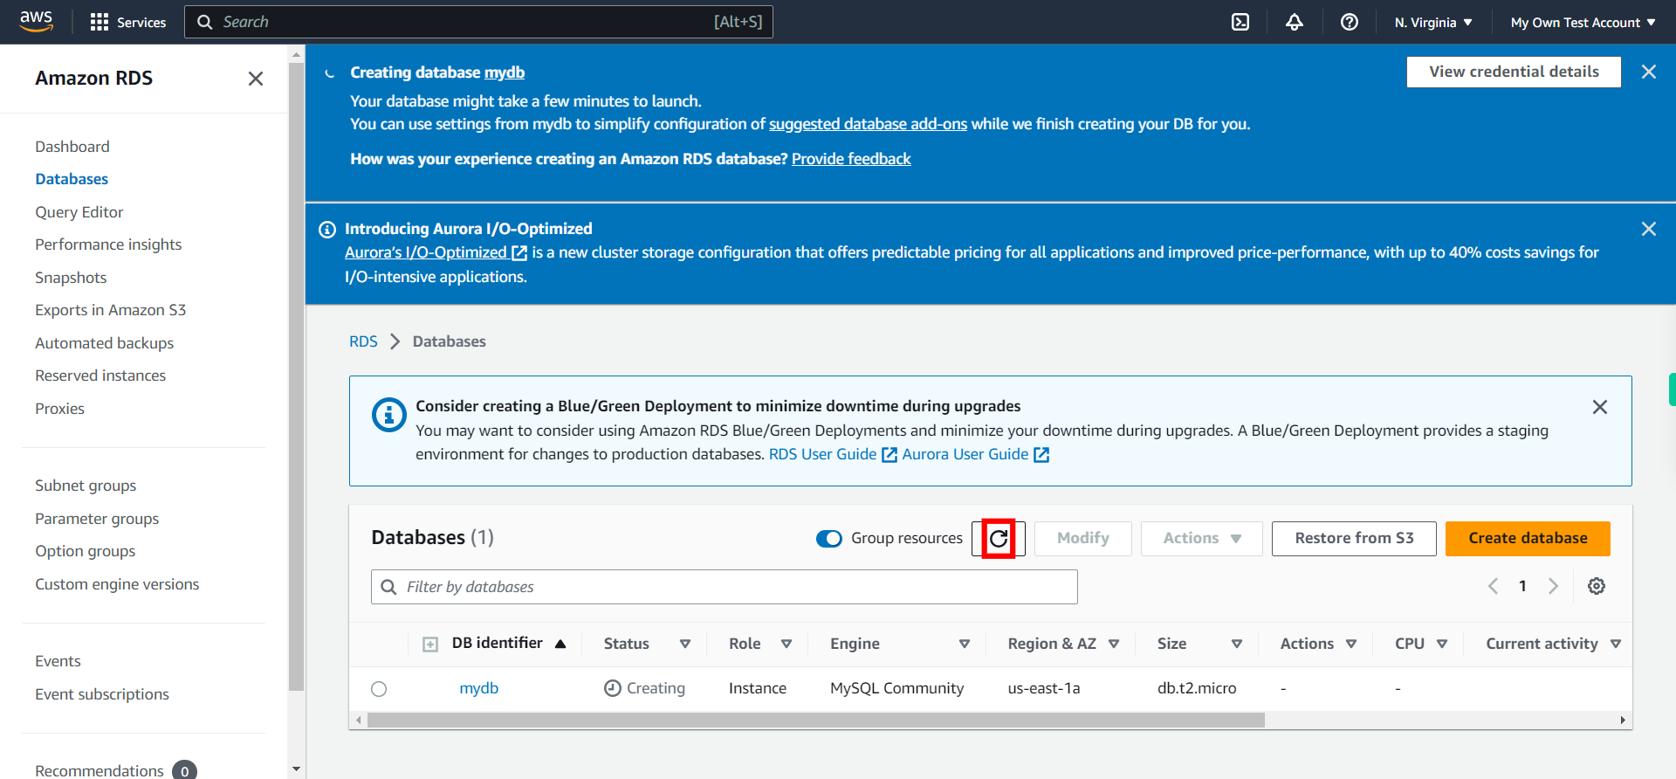Click the table horizontal scrollbar thumb
1676x779 pixels.
click(x=815, y=720)
